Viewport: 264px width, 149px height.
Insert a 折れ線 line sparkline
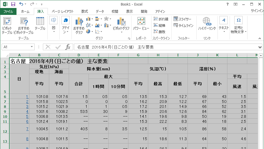161,19
